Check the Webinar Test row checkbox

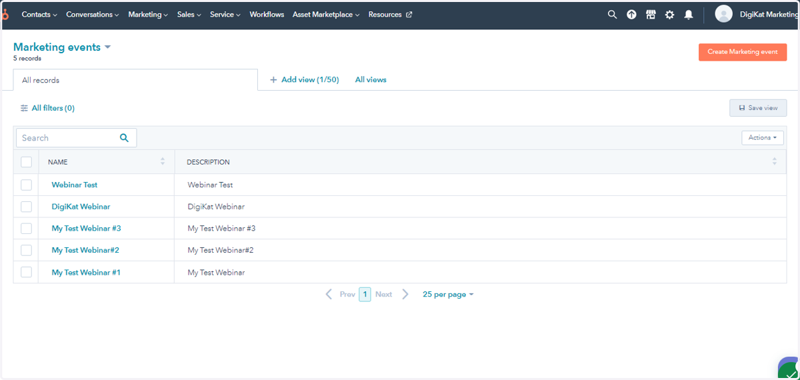click(26, 185)
